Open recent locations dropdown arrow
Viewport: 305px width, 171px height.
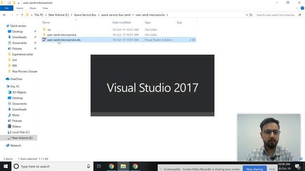pyautogui.click(x=17, y=15)
